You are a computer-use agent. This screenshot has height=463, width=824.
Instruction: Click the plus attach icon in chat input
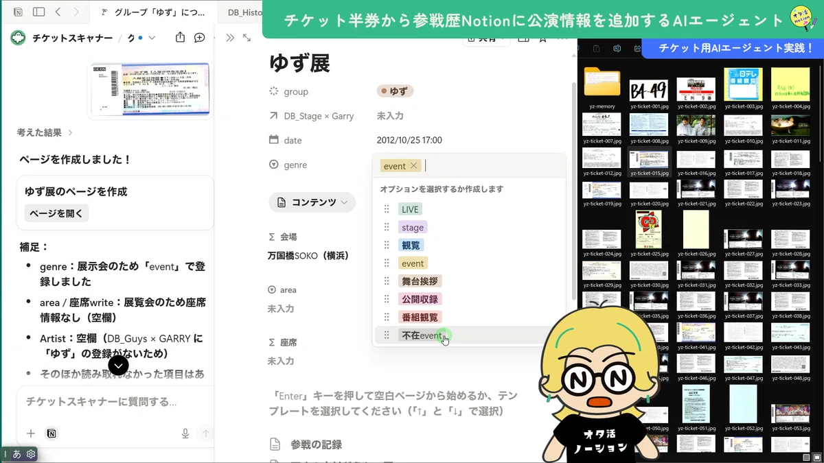[31, 434]
